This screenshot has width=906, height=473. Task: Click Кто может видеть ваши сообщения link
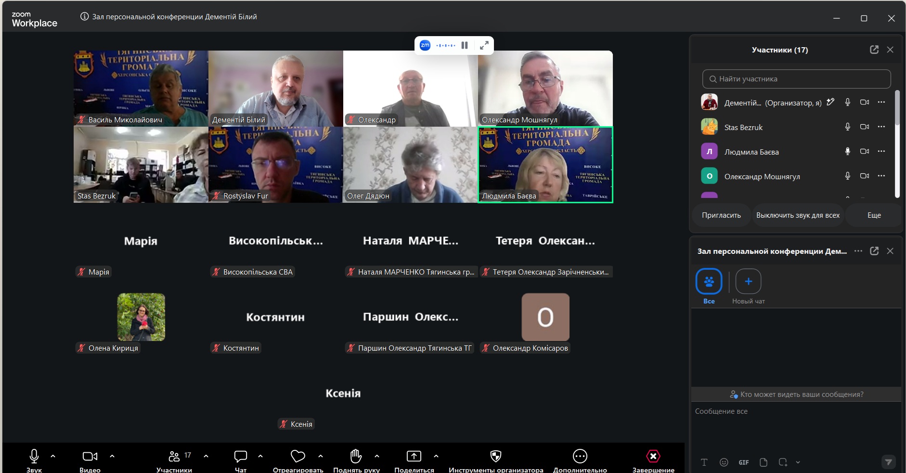coord(797,394)
